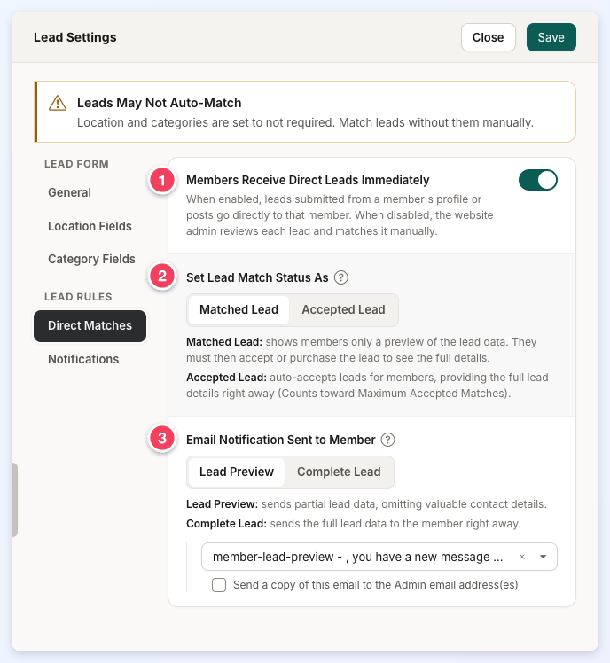The height and width of the screenshot is (663, 610).
Task: Click the help icon beside Email Notification Sent to Member
Action: click(x=388, y=440)
